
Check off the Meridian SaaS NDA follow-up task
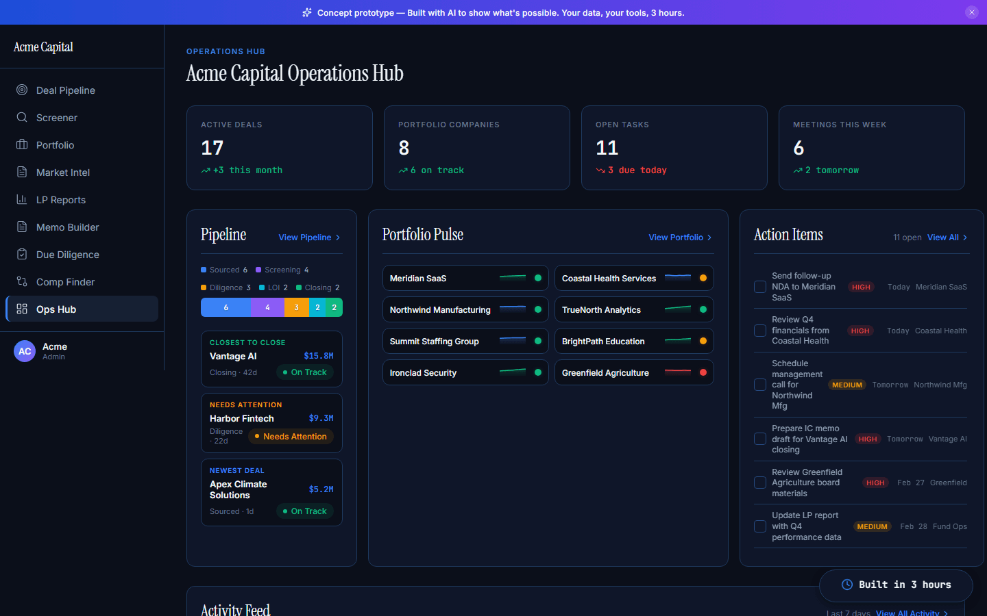[759, 287]
